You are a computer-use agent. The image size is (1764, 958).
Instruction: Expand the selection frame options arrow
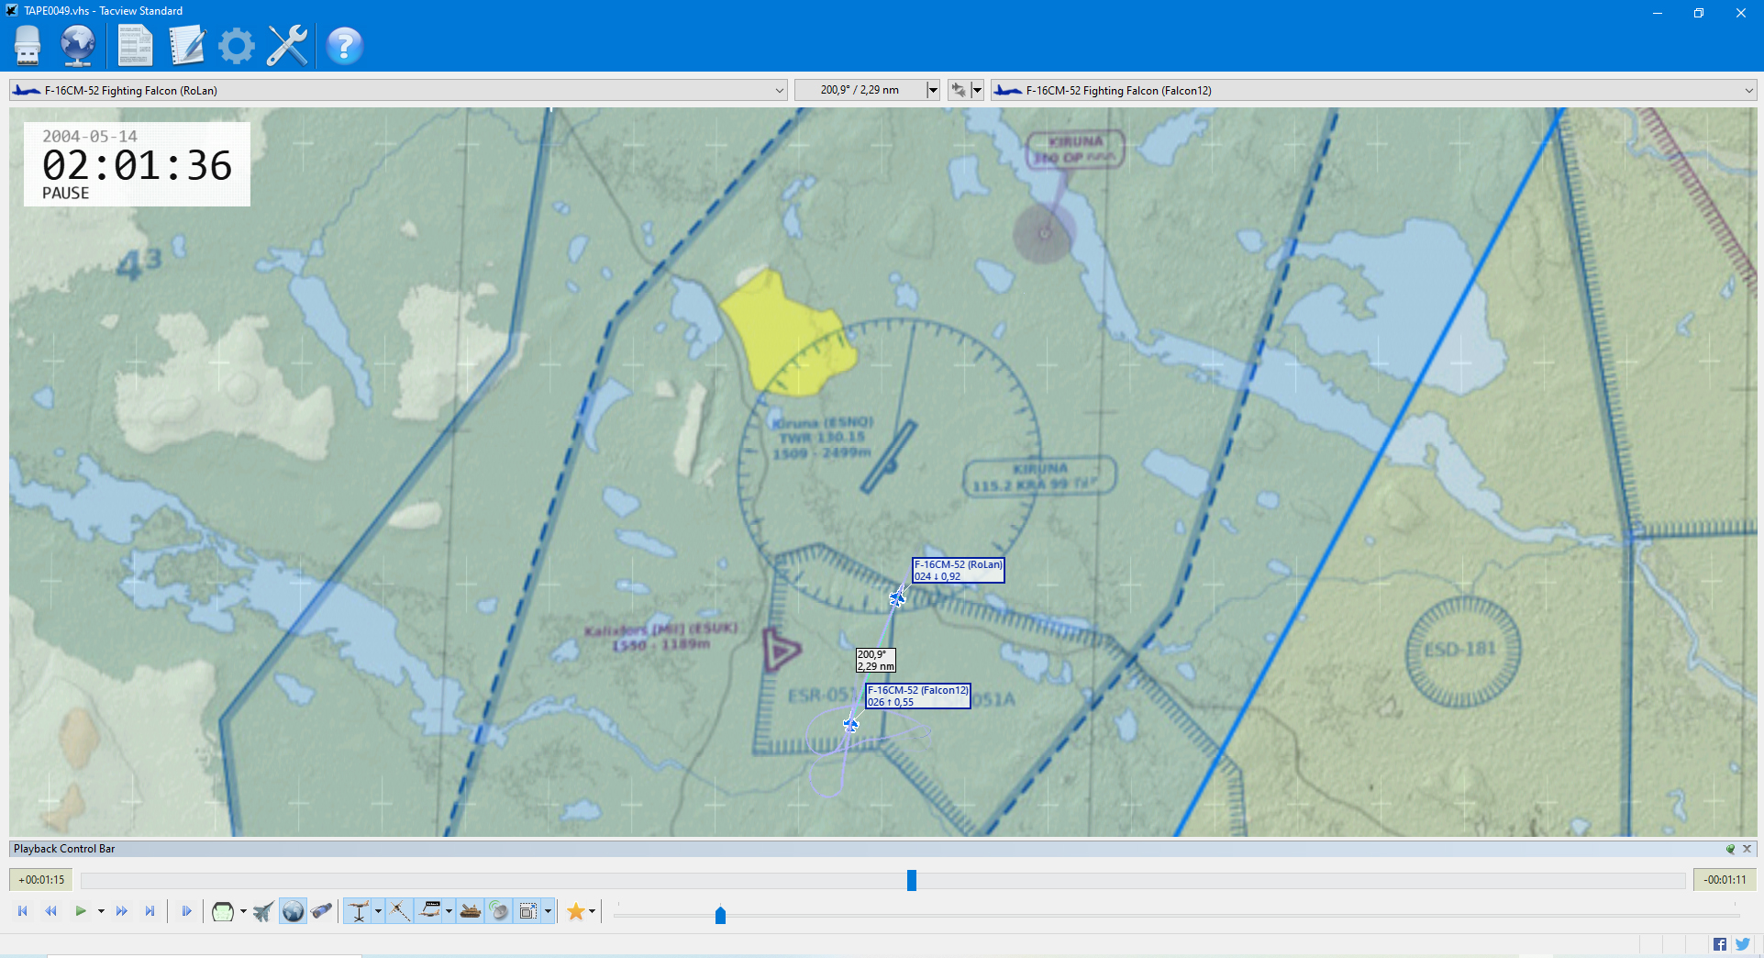548,911
